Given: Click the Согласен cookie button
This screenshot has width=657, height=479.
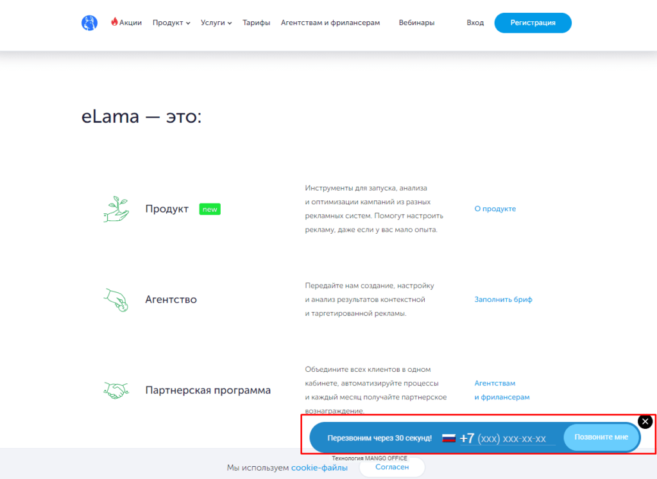Looking at the screenshot, I should coord(392,467).
